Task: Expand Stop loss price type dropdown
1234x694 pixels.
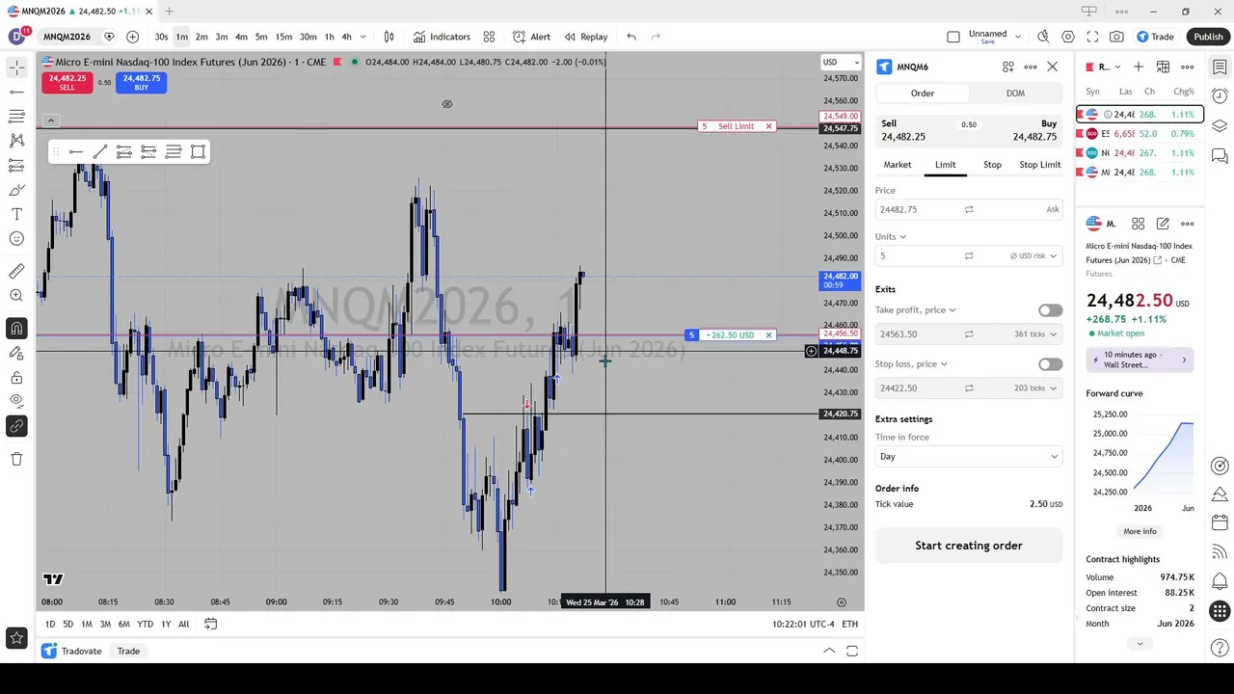Action: pos(943,364)
